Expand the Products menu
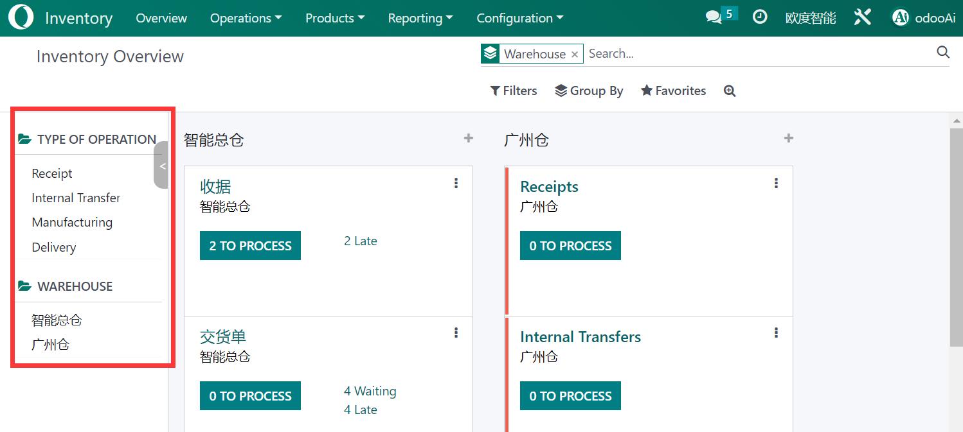 tap(335, 18)
